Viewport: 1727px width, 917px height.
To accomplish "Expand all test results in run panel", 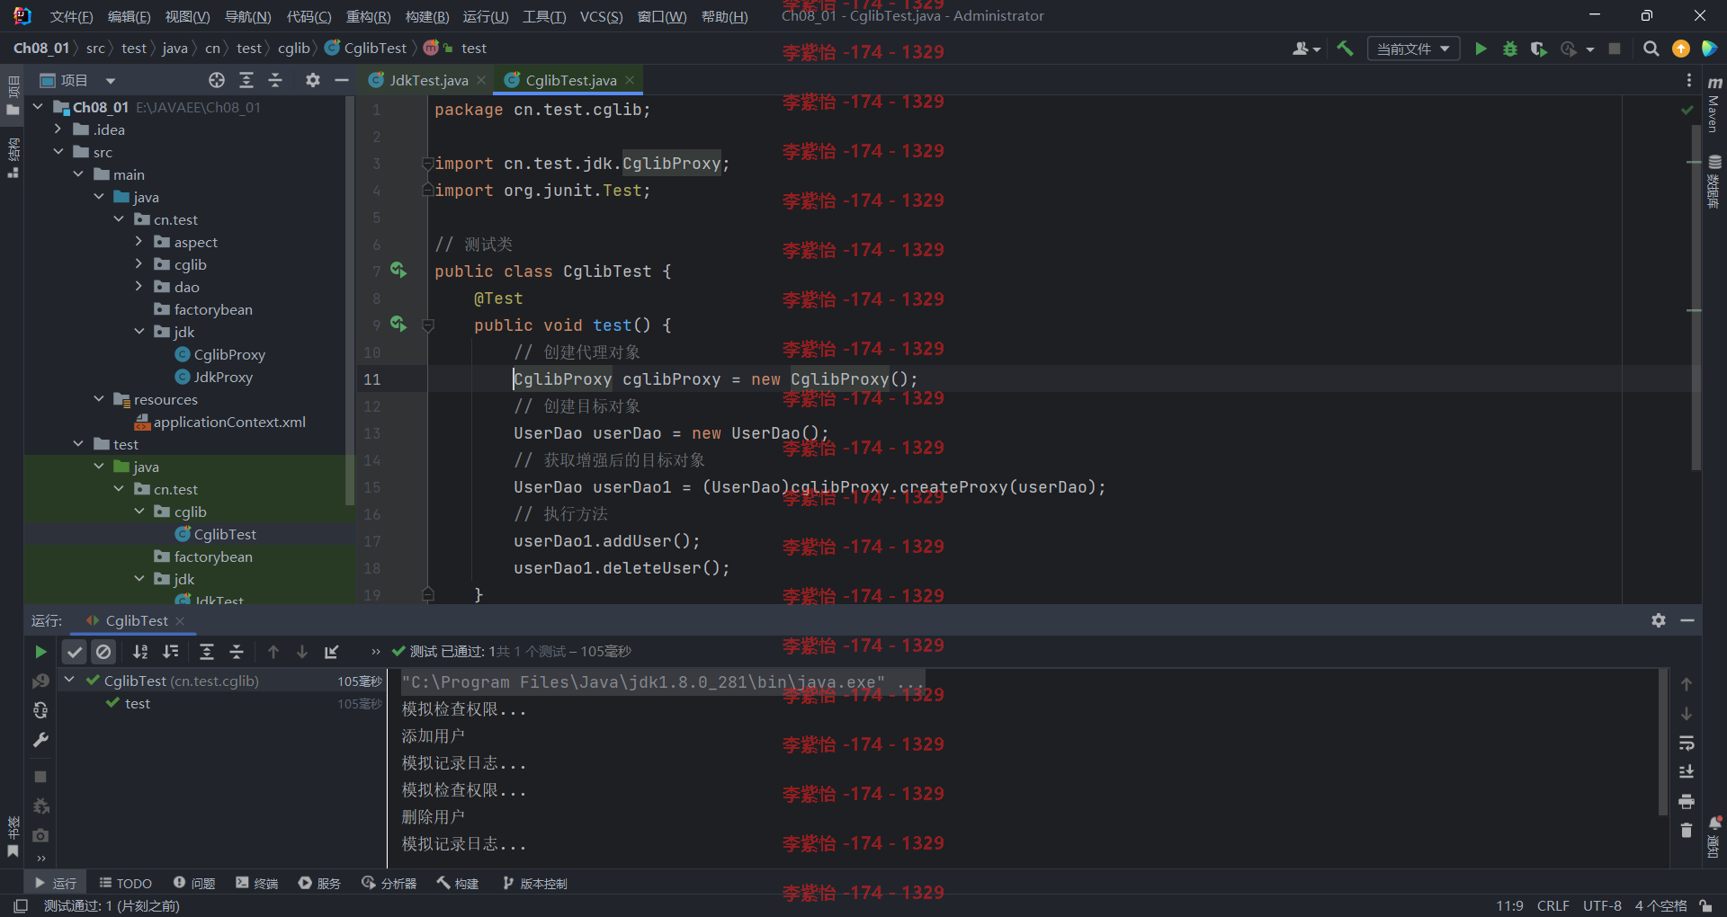I will (x=207, y=652).
